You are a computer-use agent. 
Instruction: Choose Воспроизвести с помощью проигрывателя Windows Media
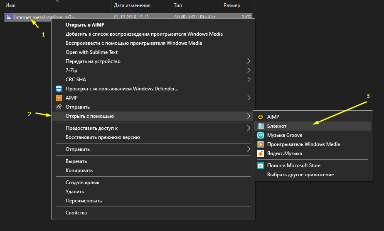pyautogui.click(x=153, y=43)
